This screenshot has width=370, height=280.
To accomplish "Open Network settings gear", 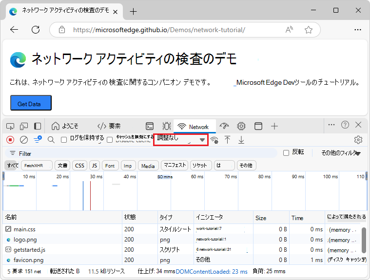I will [x=358, y=140].
